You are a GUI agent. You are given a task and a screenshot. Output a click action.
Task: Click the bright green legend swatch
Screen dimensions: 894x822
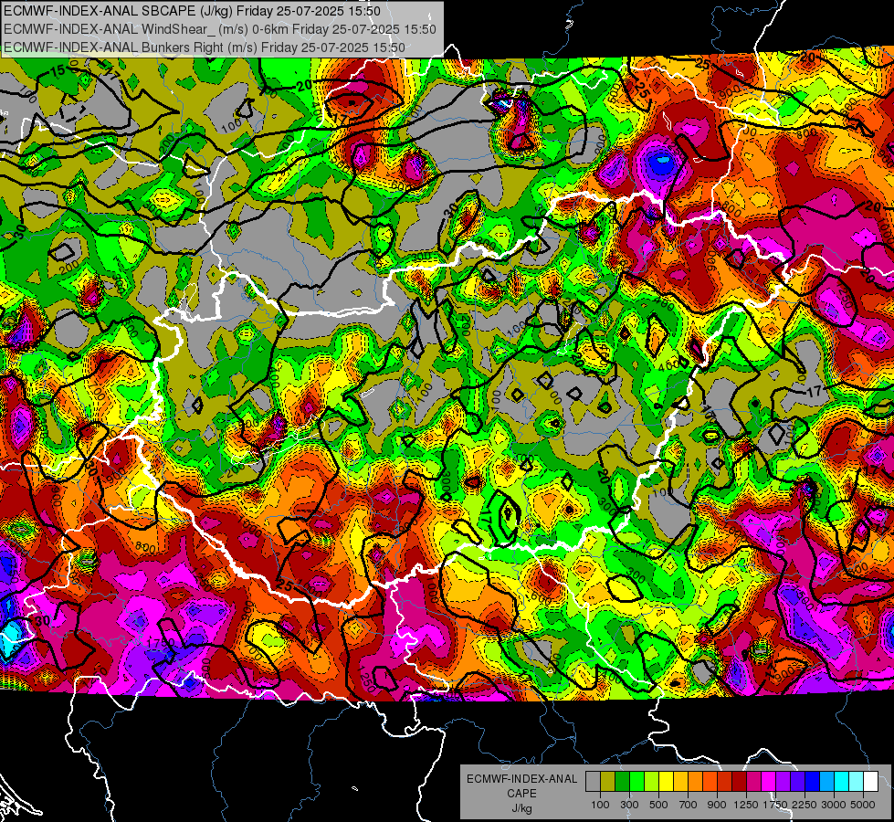pyautogui.click(x=636, y=781)
